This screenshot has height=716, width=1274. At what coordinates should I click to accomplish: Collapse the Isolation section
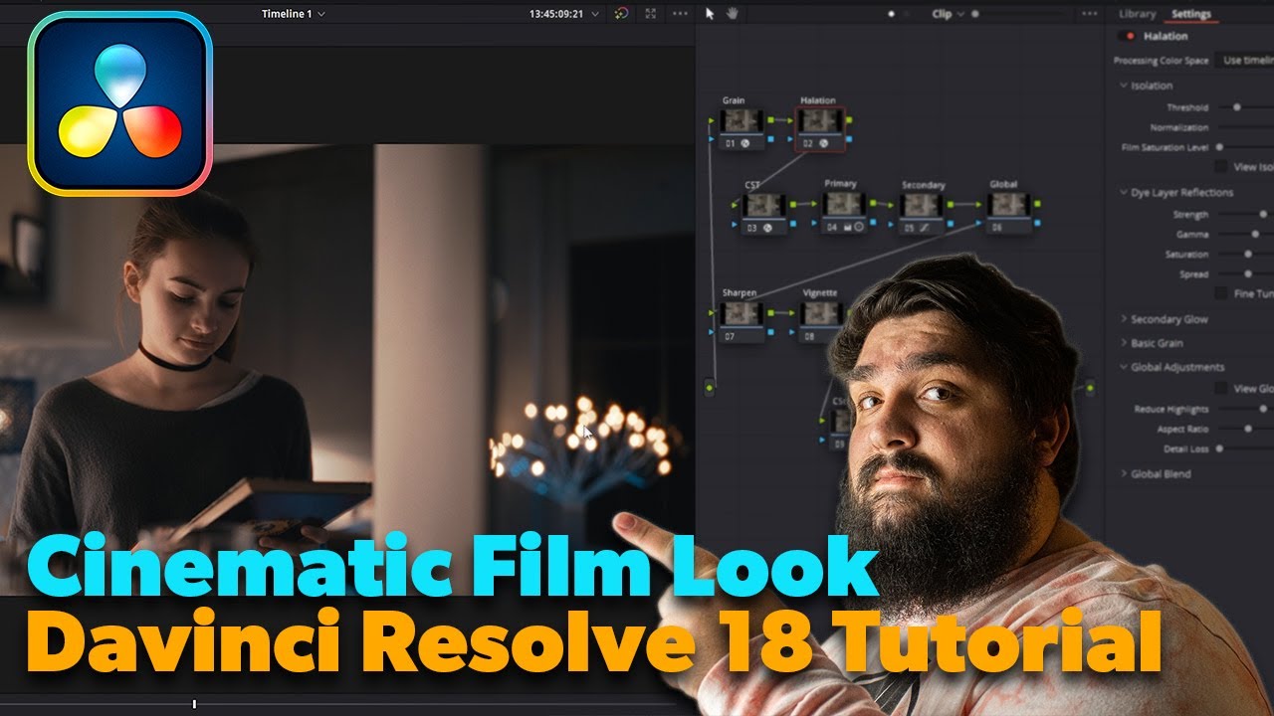[x=1124, y=87]
